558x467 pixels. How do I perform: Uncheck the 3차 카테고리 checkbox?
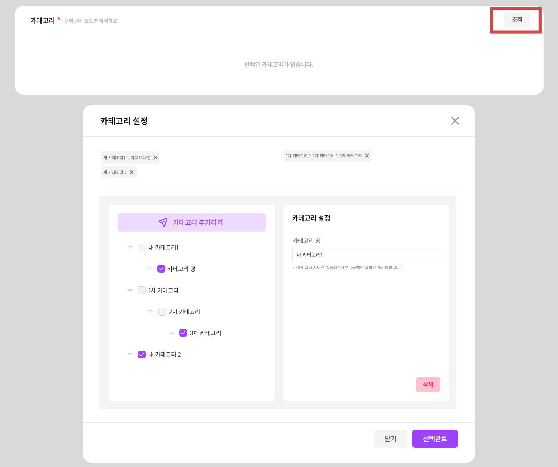click(183, 333)
